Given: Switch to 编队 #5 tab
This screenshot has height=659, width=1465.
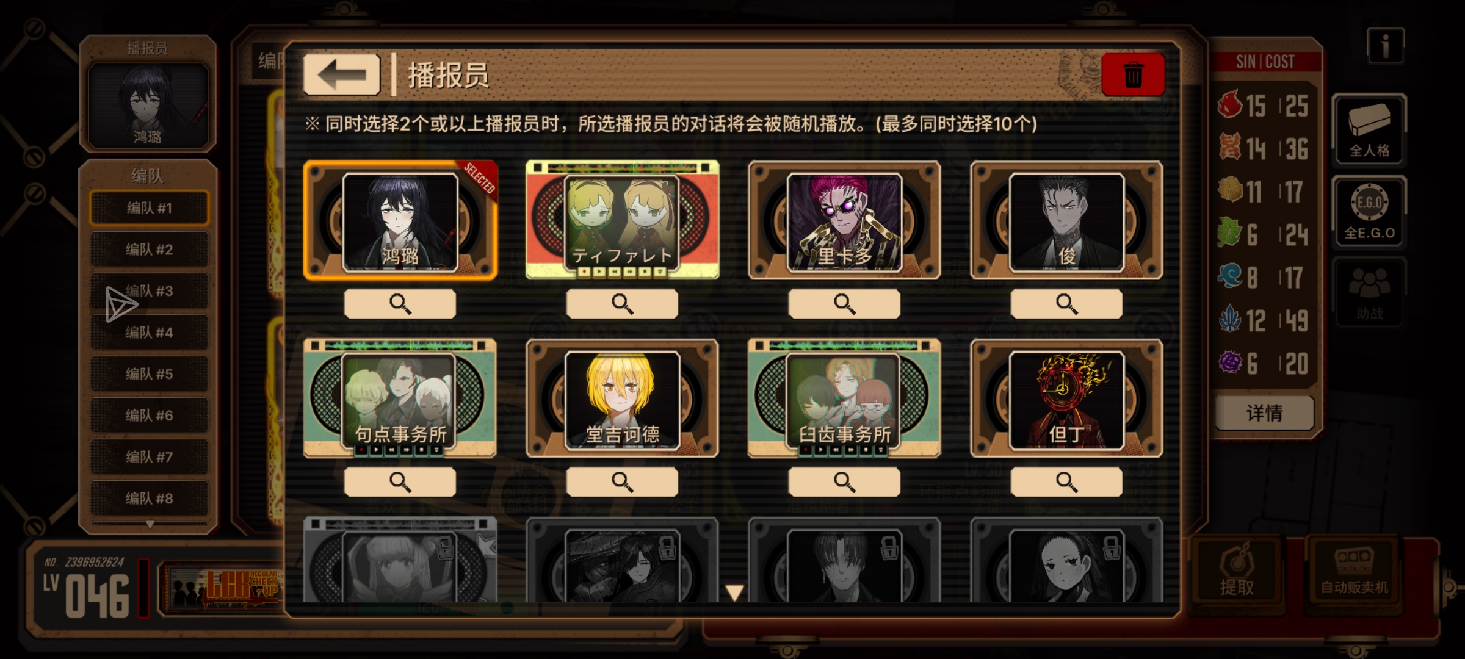Looking at the screenshot, I should tap(150, 374).
